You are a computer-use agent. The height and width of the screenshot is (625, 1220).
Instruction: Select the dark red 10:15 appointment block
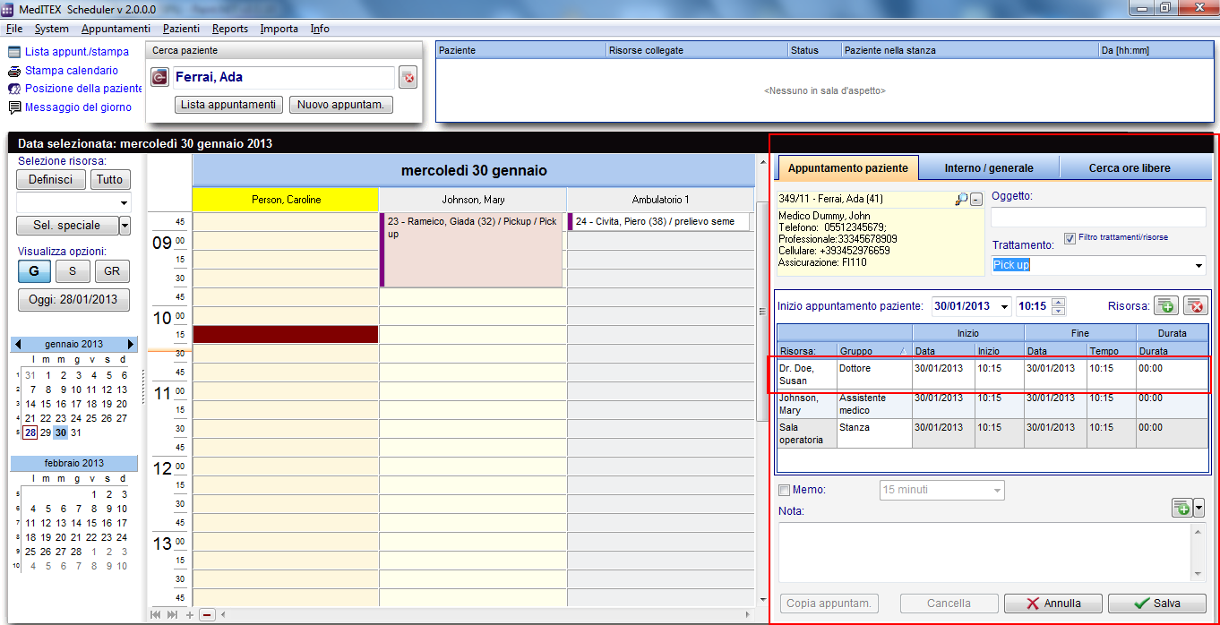pos(286,334)
